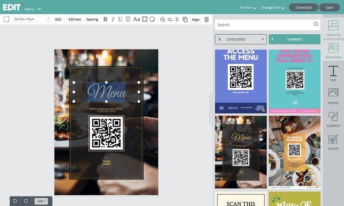Open the Elements sidebar panel
Screen dimensions: 344x206
point(333,119)
